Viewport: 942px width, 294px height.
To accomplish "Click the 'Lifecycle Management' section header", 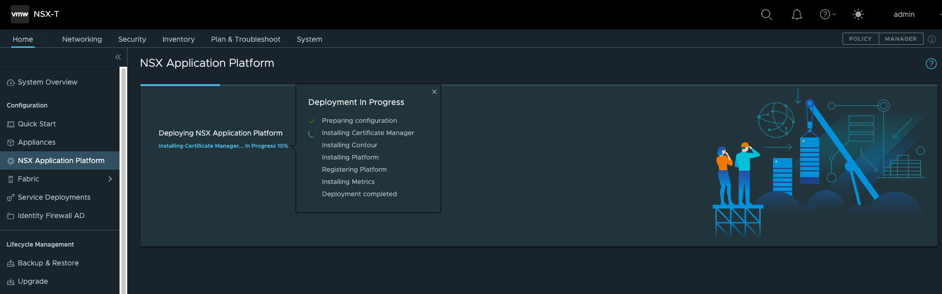I will tap(40, 245).
